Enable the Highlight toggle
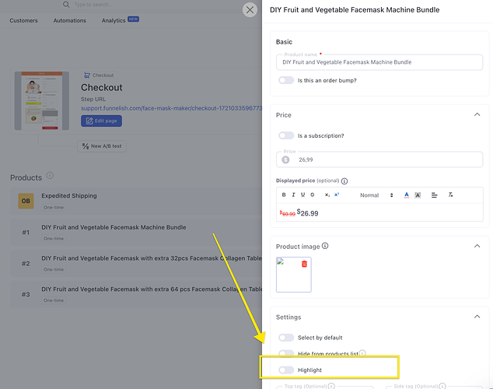The image size is (493, 389). coord(286,370)
